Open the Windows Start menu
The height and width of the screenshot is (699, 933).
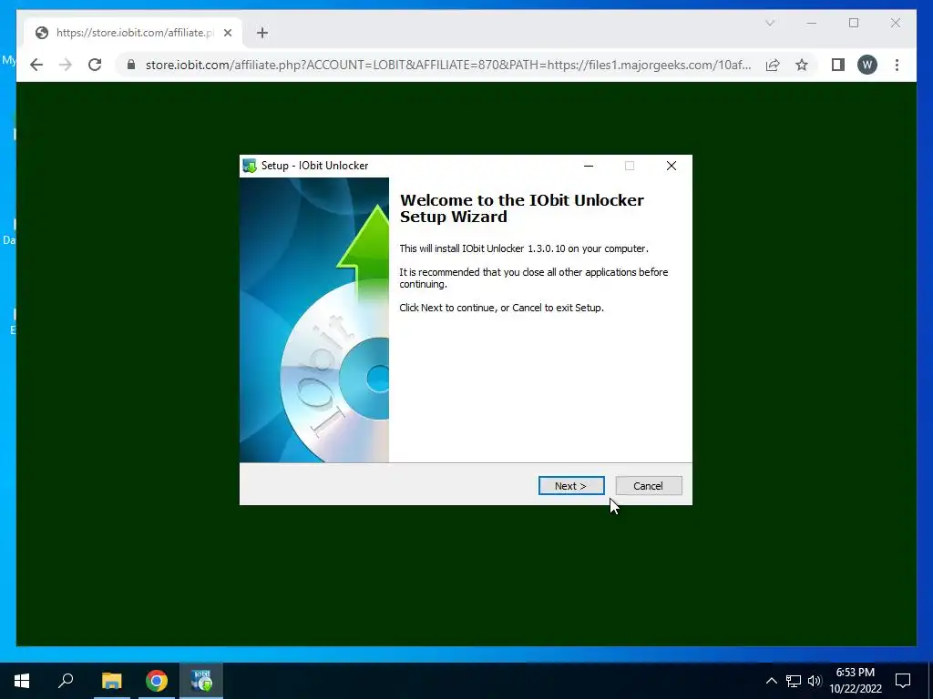pyautogui.click(x=22, y=681)
